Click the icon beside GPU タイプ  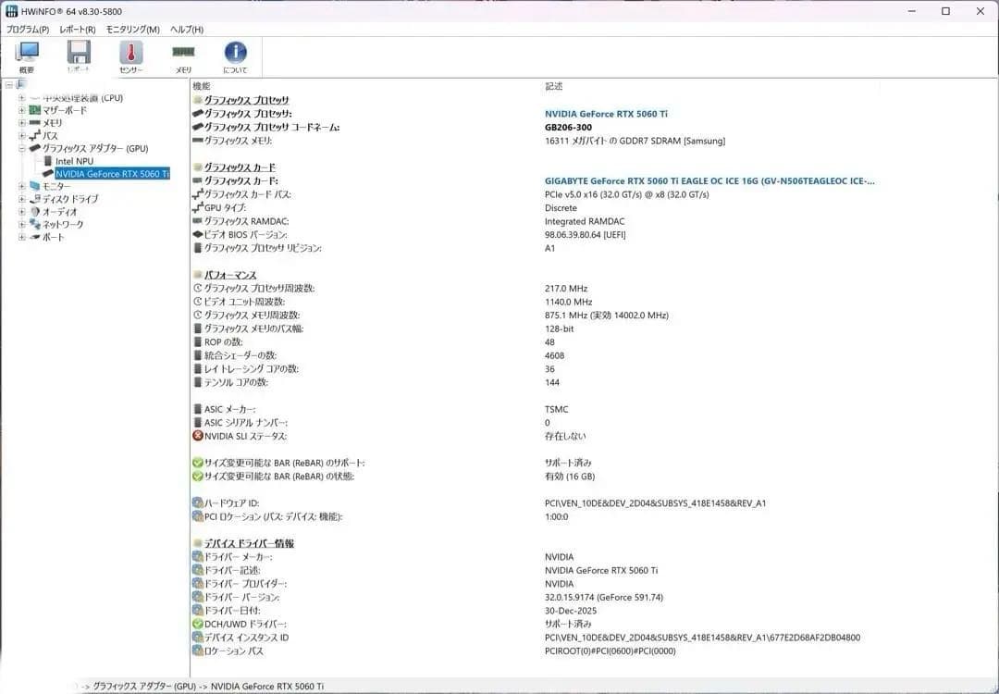point(198,208)
